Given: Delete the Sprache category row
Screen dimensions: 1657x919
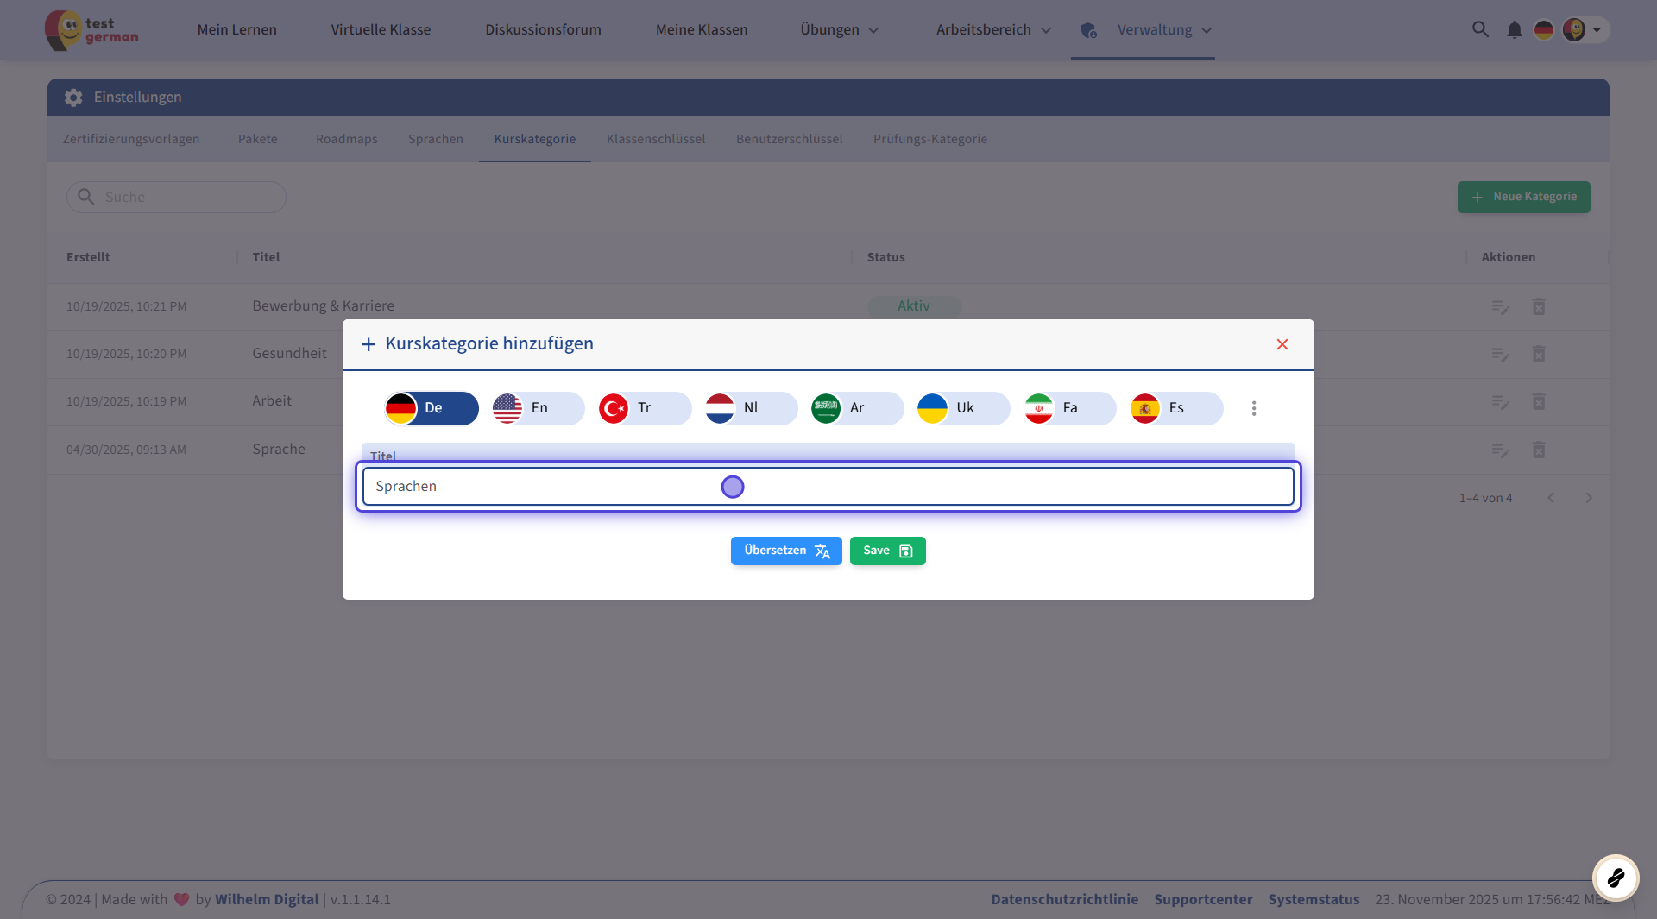Looking at the screenshot, I should (x=1538, y=450).
